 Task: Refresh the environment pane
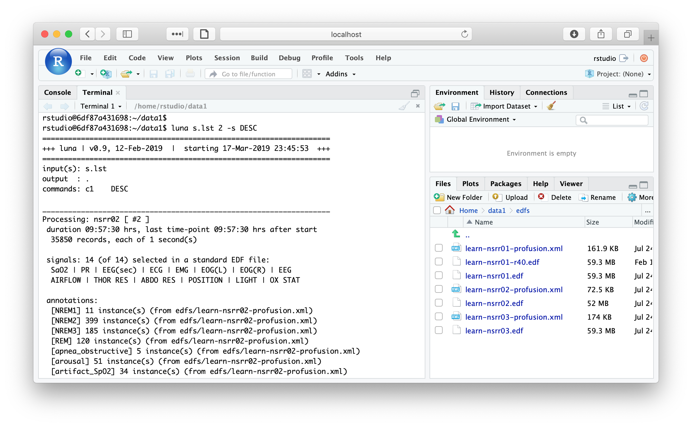click(644, 106)
